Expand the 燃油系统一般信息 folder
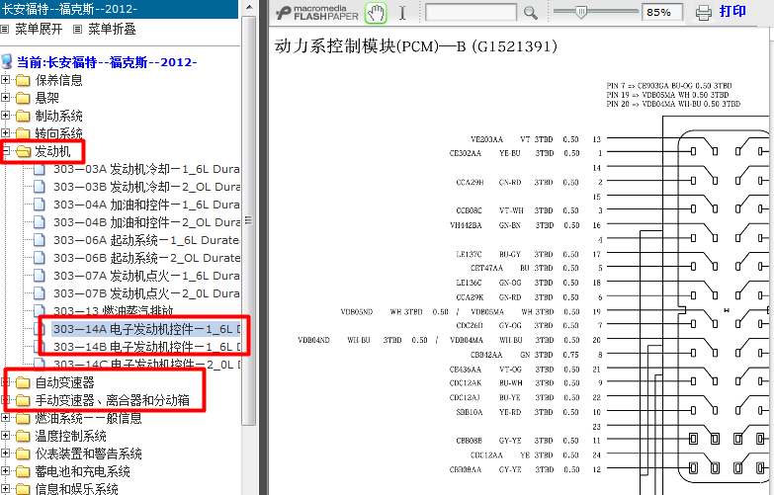 pos(5,418)
